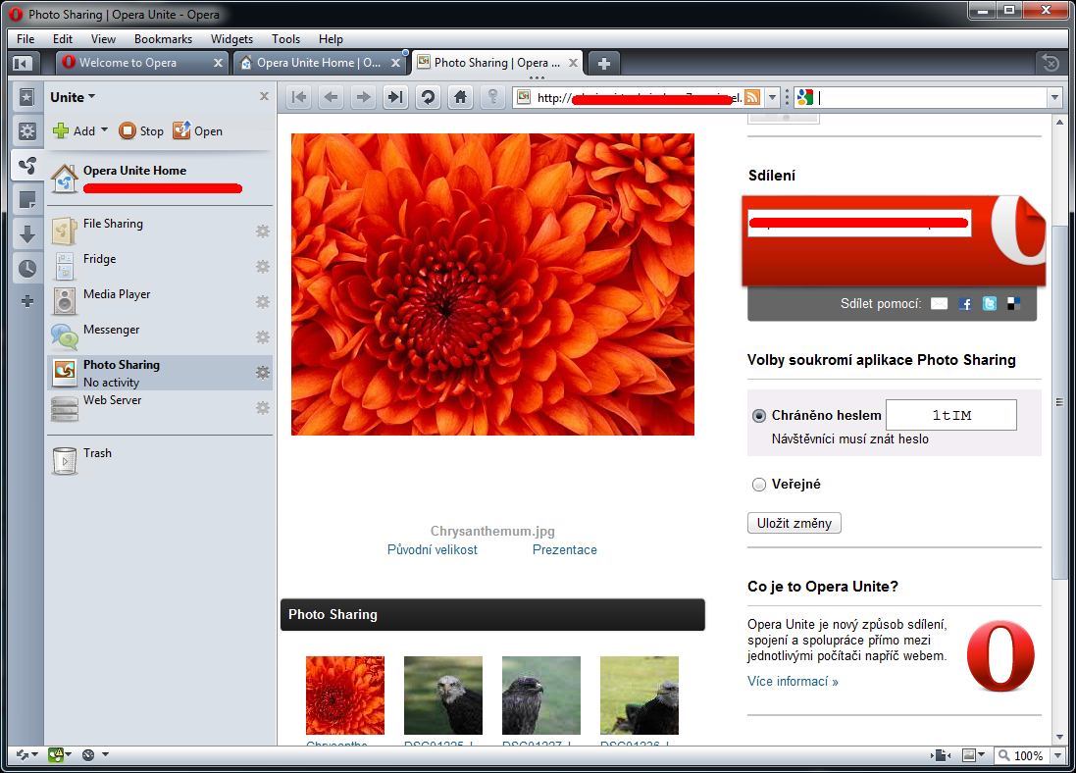Viewport: 1076px width, 773px height.
Task: Open the View menu
Action: 103,39
